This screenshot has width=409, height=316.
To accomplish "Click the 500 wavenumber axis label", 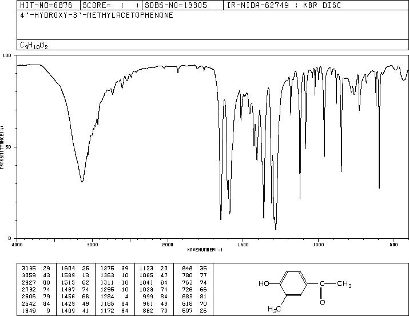I will (x=394, y=245).
